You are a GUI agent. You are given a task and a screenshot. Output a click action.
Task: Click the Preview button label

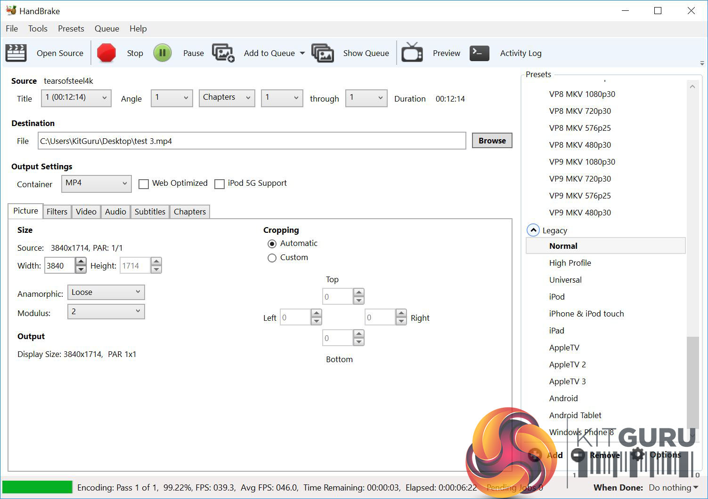[x=447, y=53]
